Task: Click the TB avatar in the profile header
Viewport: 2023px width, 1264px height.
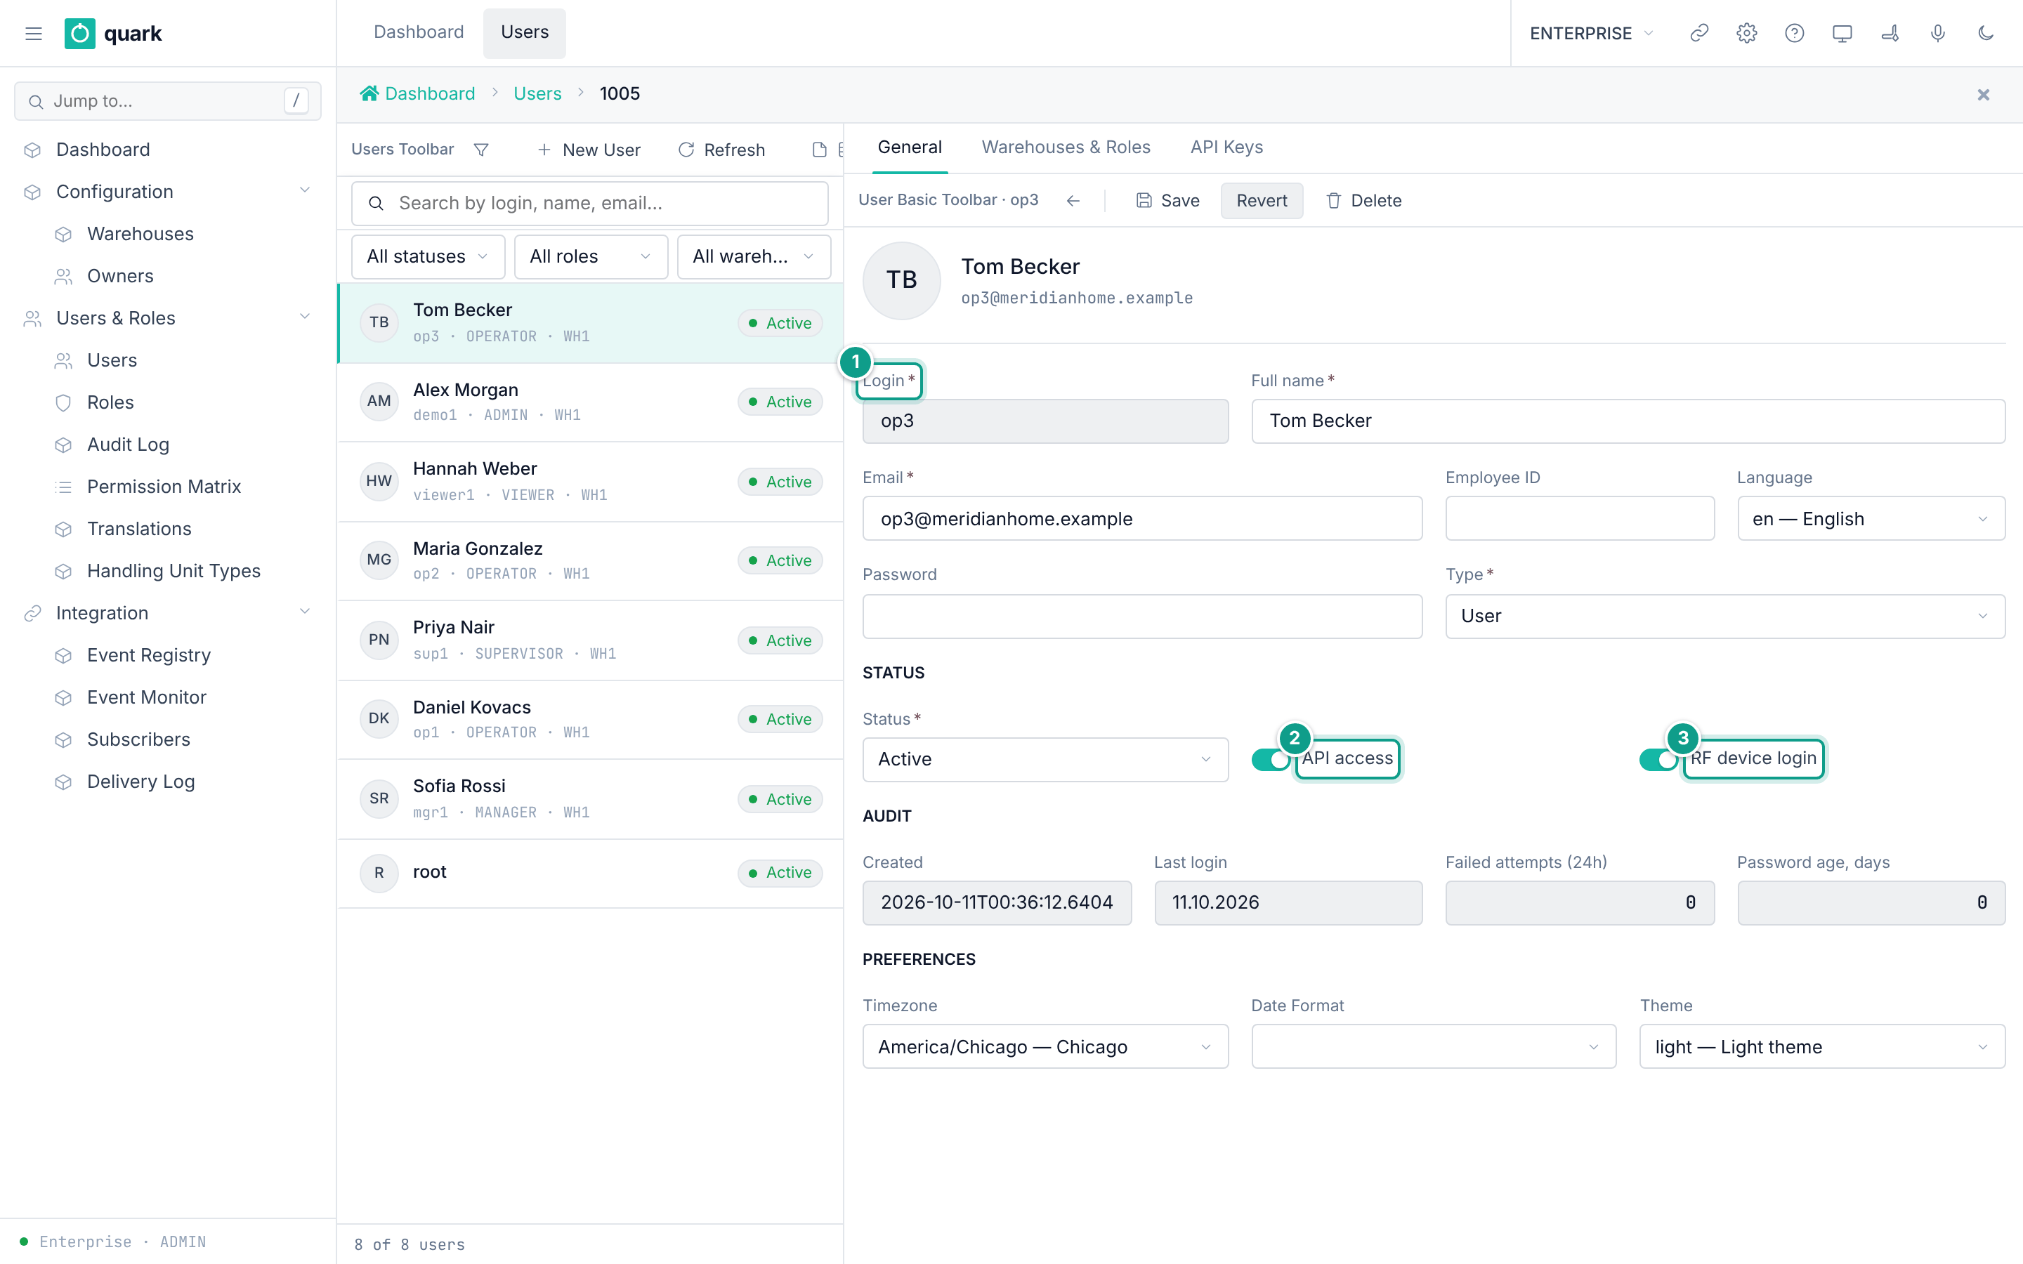Action: [901, 280]
